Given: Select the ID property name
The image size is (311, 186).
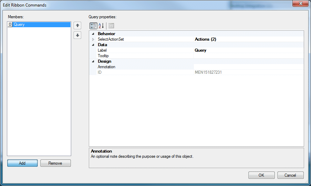Looking at the screenshot, I should pyautogui.click(x=100, y=72).
